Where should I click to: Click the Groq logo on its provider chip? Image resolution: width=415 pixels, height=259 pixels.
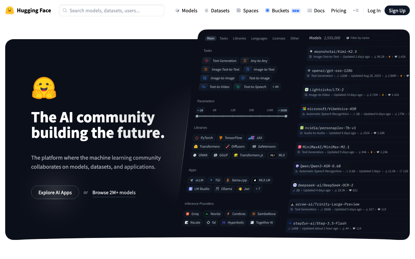(x=188, y=214)
